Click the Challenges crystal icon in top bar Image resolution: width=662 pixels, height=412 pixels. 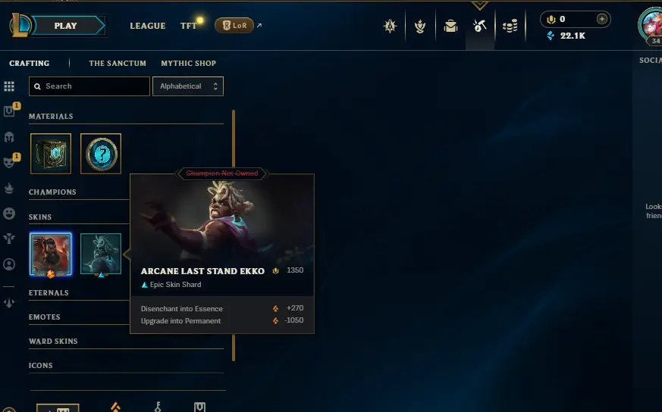(390, 27)
